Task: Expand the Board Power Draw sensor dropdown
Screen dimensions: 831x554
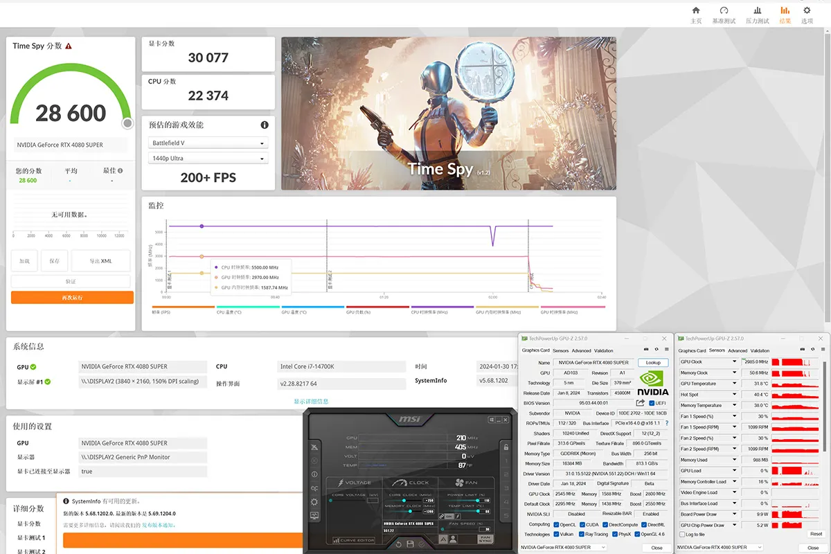Action: (734, 514)
